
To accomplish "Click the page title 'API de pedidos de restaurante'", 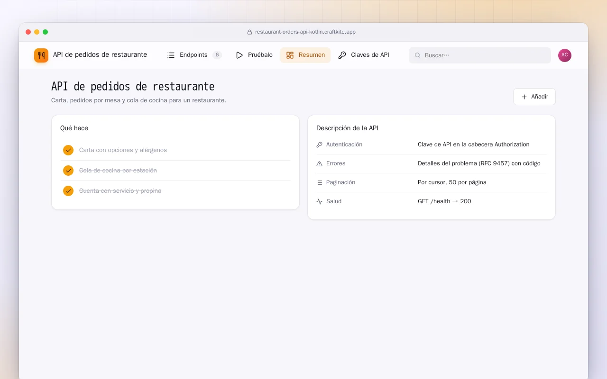I will click(133, 87).
